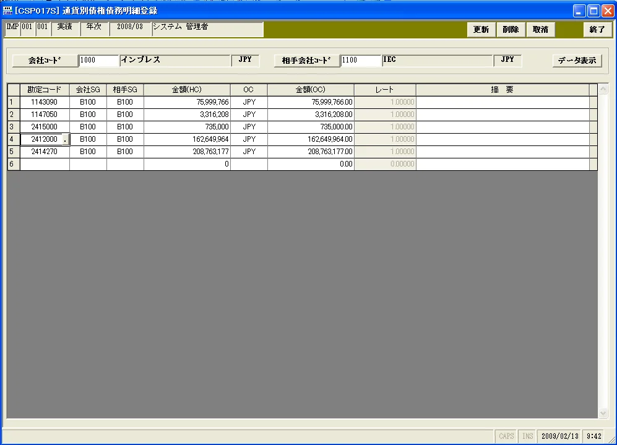Click the scroll up arrow of grid
Image resolution: width=617 pixels, height=445 pixels.
603,89
